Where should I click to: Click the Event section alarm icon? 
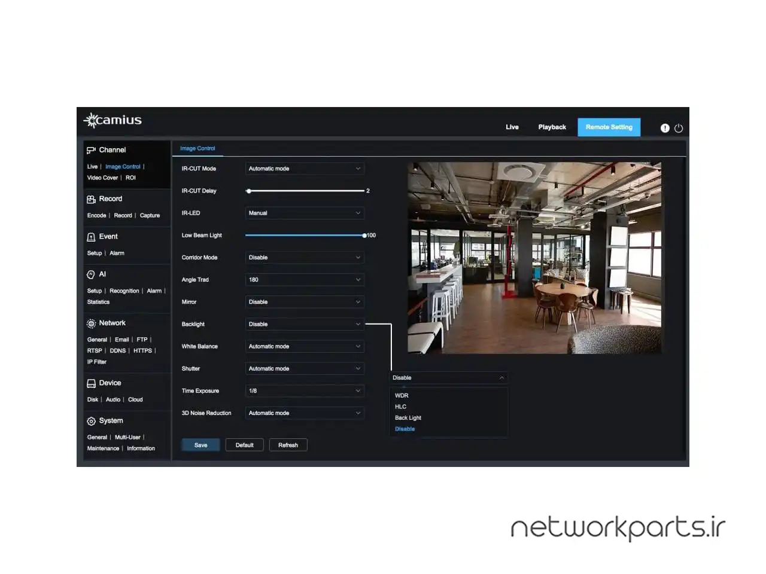coord(91,237)
